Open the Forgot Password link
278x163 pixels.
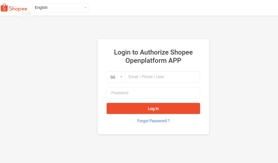[x=153, y=121]
